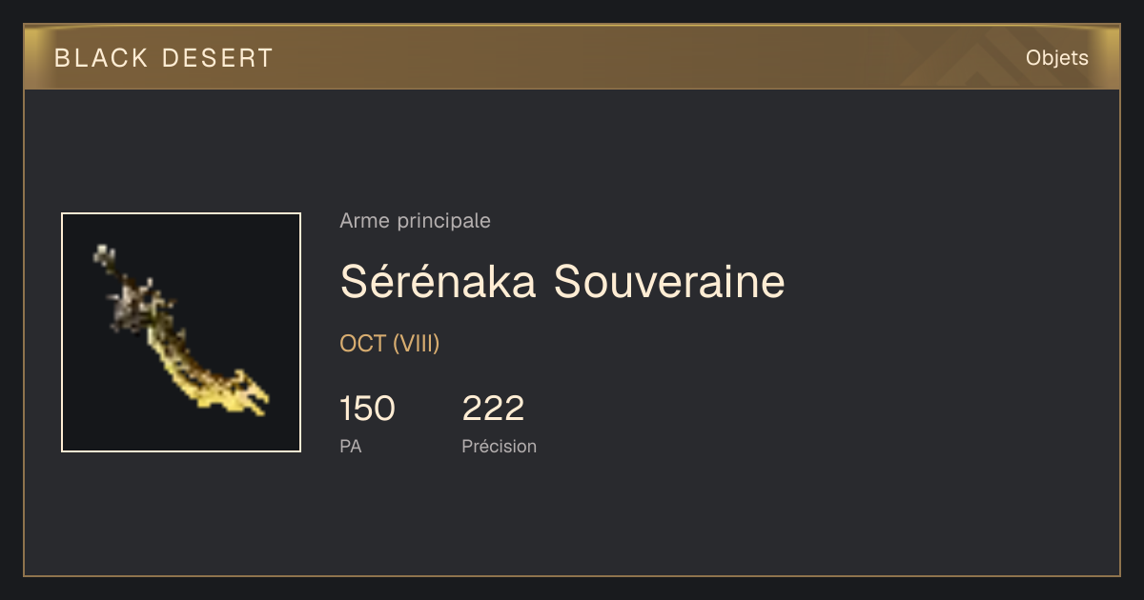This screenshot has width=1144, height=600.
Task: Click the BLACK DESERT title
Action: pos(164,58)
